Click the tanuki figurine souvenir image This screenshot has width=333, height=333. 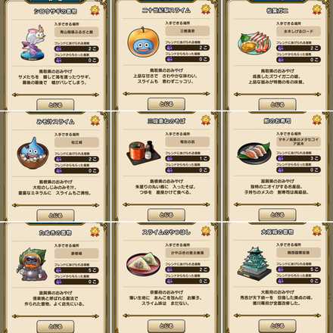(x=33, y=264)
